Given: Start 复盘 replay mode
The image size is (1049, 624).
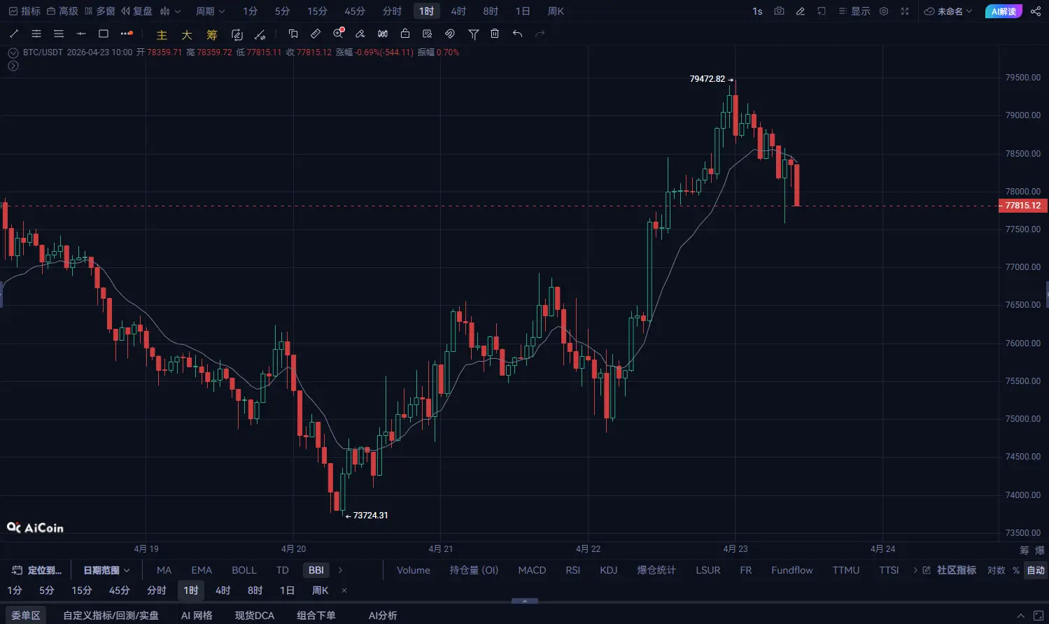Looking at the screenshot, I should (x=136, y=11).
